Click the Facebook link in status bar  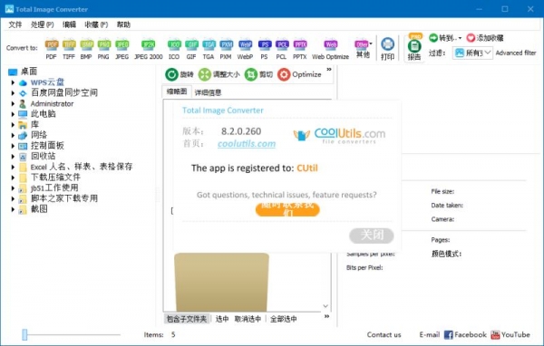click(x=466, y=334)
